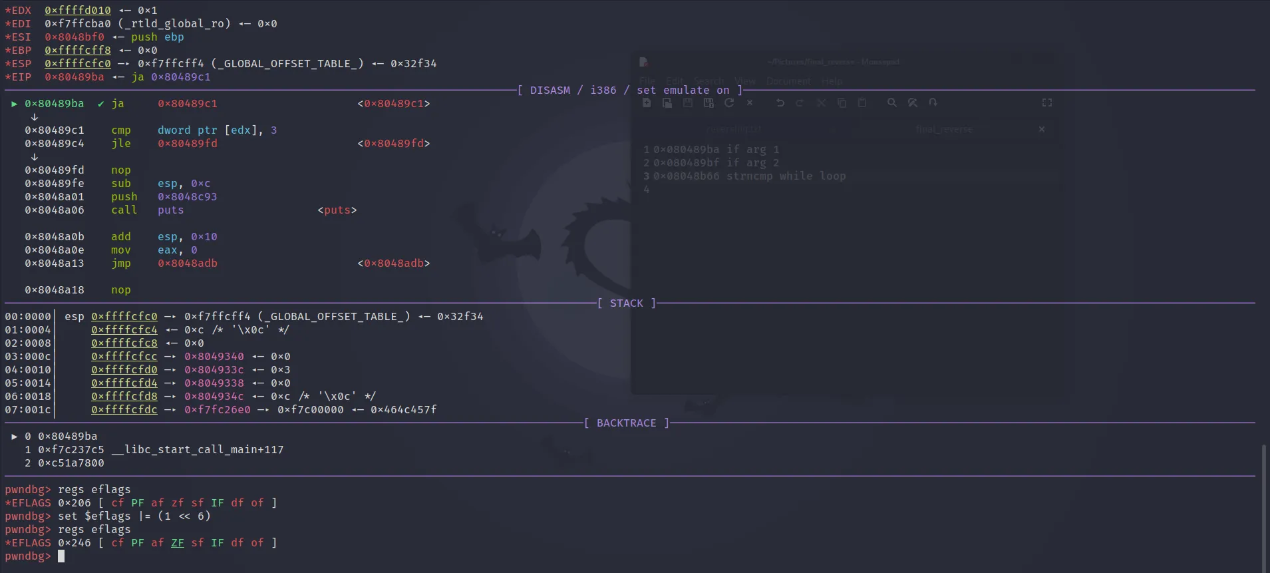The width and height of the screenshot is (1270, 573).
Task: Open the View menu in Mousepad
Action: click(744, 81)
